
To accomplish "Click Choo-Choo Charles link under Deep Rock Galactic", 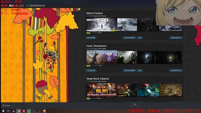I will click(100, 81).
